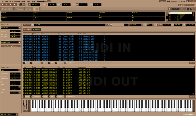This screenshot has width=196, height=116.
Task: Click the save preset disk icon
Action: click(x=111, y=25)
